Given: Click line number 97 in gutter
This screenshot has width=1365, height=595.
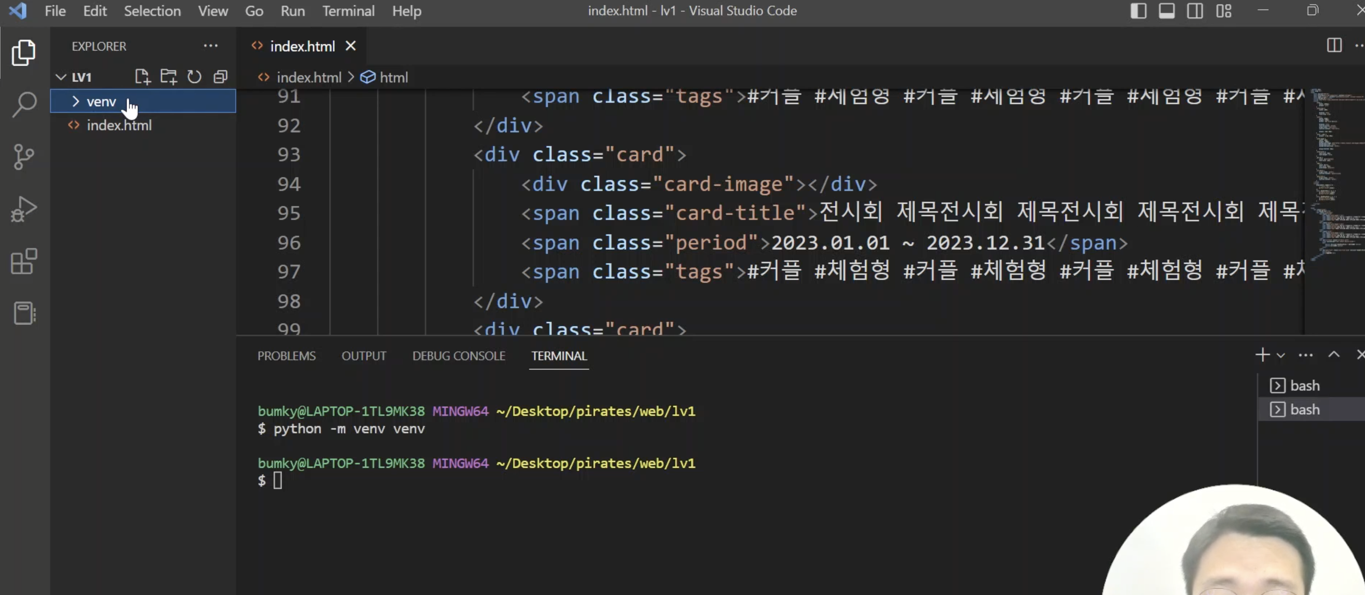Looking at the screenshot, I should tap(289, 271).
